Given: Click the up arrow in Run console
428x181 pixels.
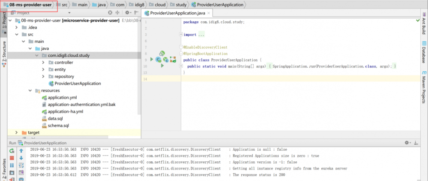Looking at the screenshot, I should pyautogui.click(x=21, y=151).
